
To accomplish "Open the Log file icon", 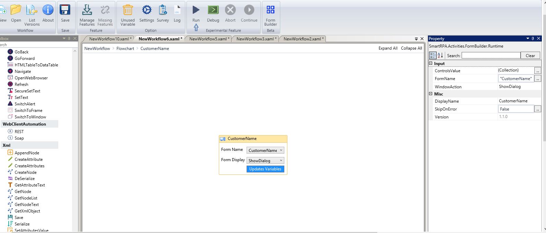I will point(177,11).
